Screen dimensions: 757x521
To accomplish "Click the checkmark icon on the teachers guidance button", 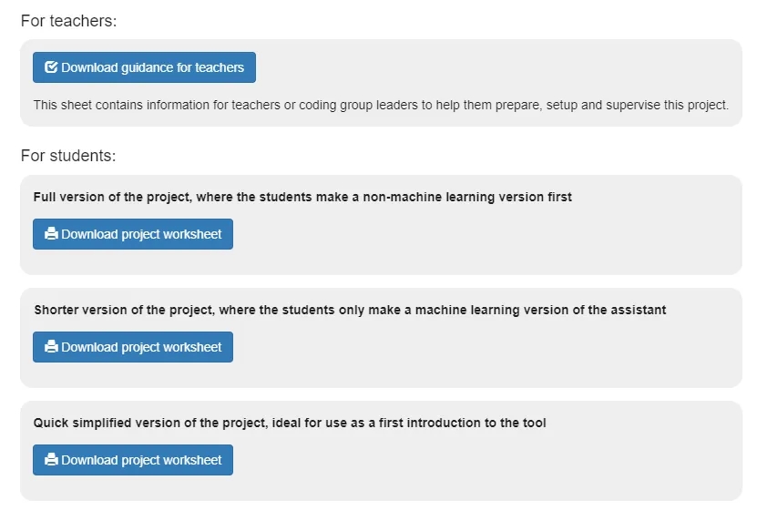I will [51, 67].
